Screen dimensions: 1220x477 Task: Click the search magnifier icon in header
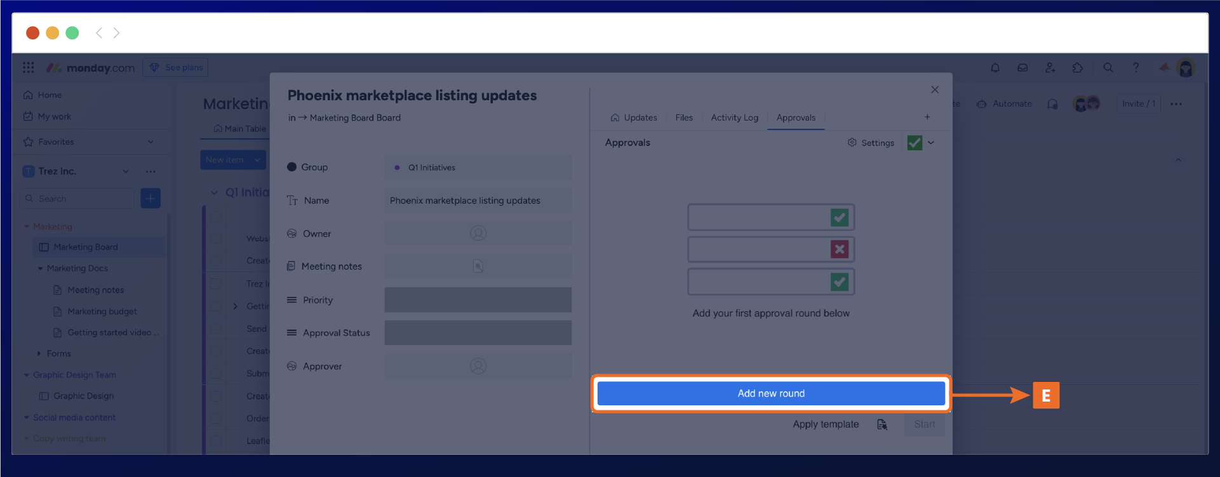coord(1108,68)
